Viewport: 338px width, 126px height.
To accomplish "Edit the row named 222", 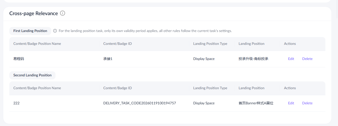I will coord(291,103).
